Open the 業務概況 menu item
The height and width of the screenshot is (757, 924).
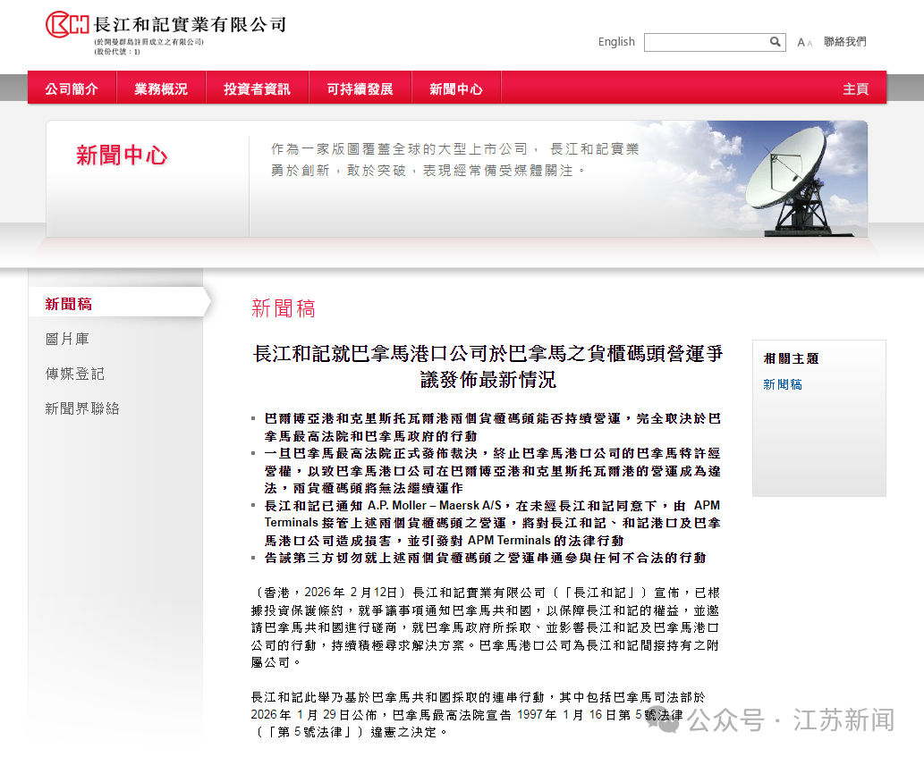pyautogui.click(x=160, y=88)
